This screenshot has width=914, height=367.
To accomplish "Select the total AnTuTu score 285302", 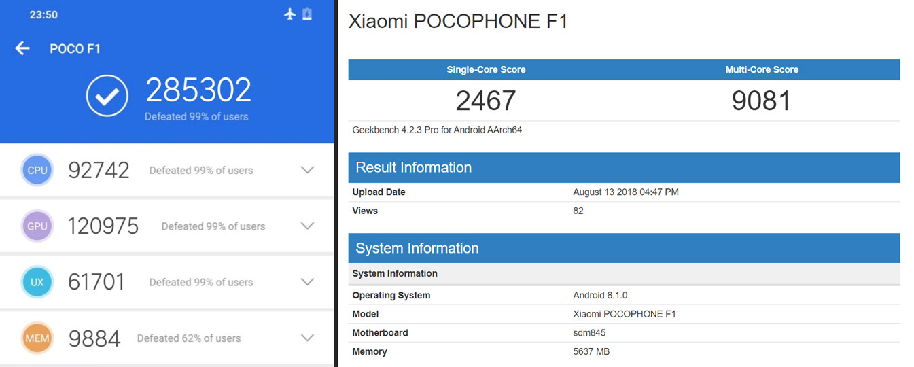I will 198,90.
